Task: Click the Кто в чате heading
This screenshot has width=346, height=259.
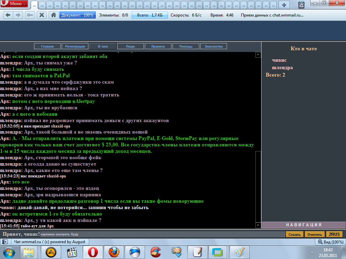Action: (304, 49)
